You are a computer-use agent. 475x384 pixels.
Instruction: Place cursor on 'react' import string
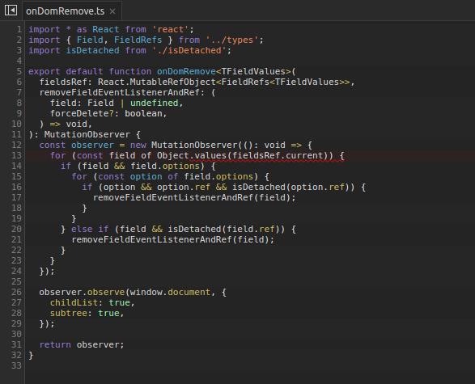tap(171, 29)
